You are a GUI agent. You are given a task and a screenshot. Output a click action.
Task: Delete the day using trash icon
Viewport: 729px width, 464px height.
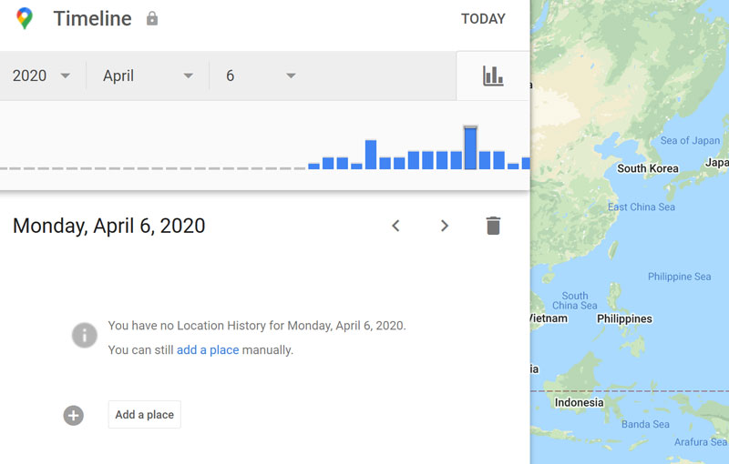coord(493,226)
